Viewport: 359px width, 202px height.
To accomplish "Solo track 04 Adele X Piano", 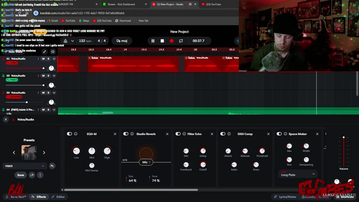I will coord(48,110).
